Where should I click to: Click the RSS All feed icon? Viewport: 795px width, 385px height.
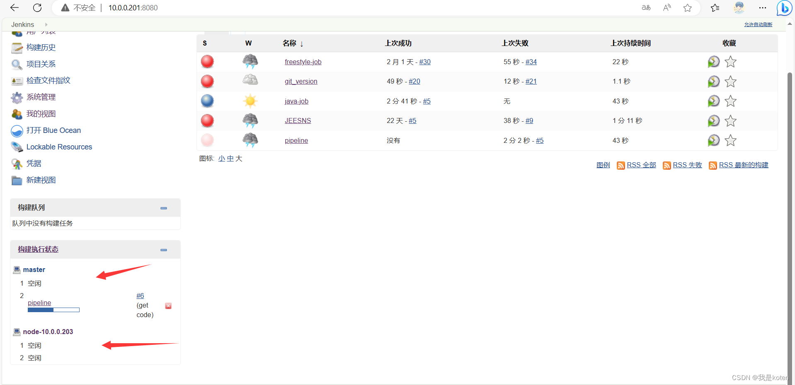point(620,166)
